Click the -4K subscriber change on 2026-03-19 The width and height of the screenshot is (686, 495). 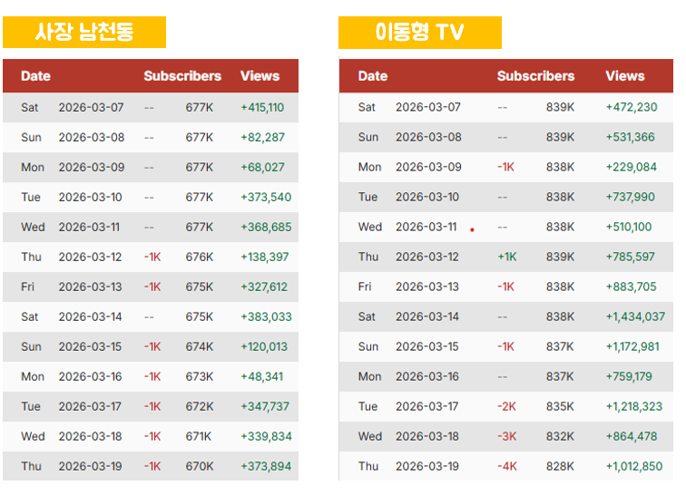pyautogui.click(x=507, y=466)
